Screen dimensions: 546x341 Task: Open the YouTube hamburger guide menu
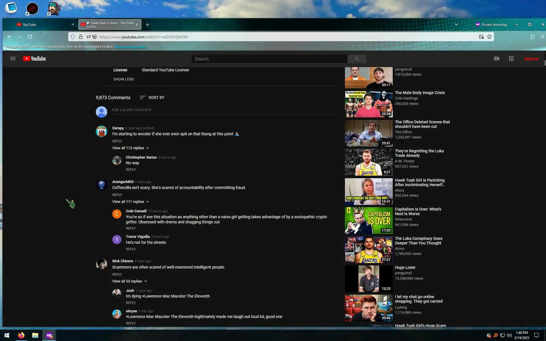pyautogui.click(x=13, y=59)
